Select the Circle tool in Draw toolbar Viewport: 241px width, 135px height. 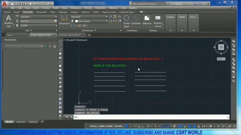[60, 66]
